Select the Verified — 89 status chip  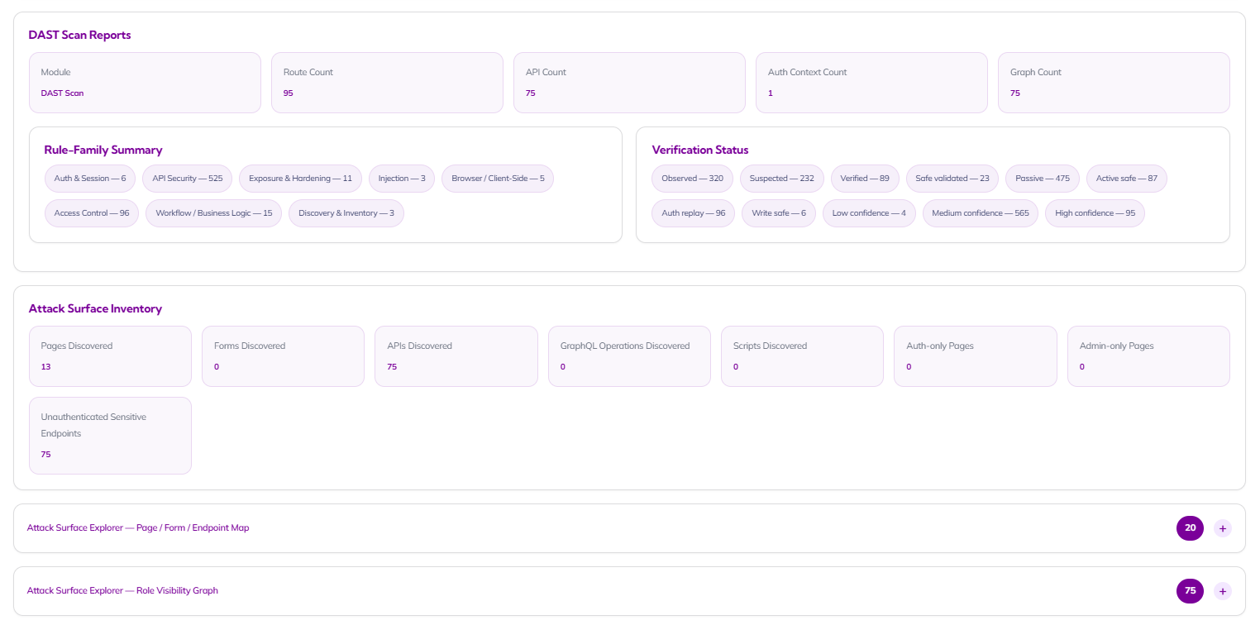coord(865,179)
